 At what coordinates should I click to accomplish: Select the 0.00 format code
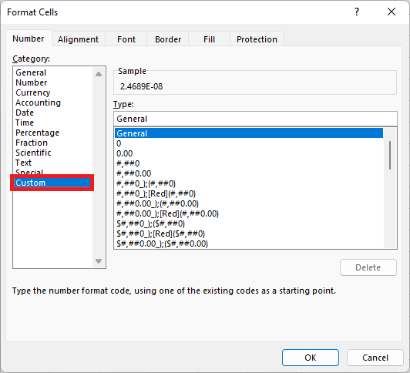pyautogui.click(x=125, y=153)
